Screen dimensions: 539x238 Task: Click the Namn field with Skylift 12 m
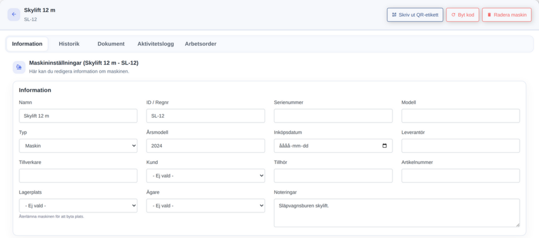(78, 115)
